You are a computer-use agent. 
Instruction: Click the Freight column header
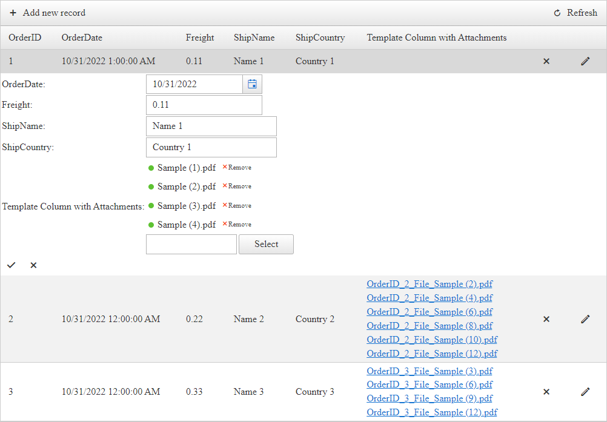coord(200,38)
